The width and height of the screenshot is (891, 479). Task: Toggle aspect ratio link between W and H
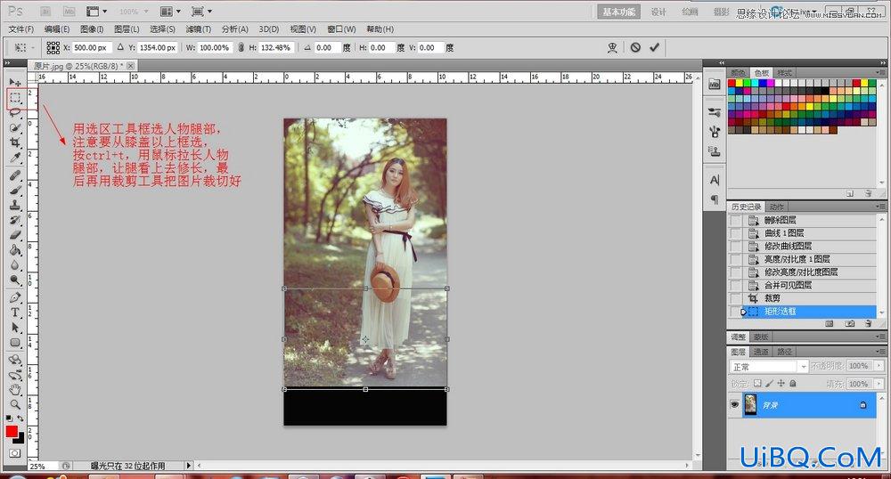tap(241, 48)
